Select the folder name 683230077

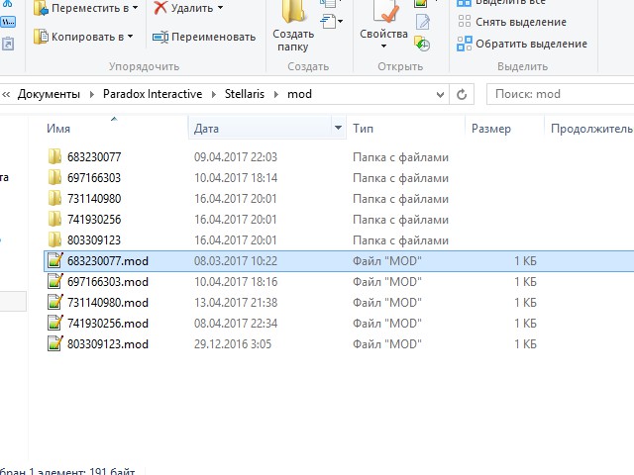[94, 156]
